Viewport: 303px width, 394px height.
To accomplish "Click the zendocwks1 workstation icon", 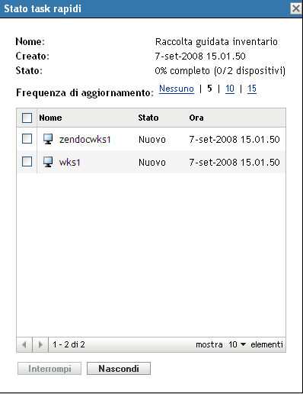I will (x=48, y=139).
